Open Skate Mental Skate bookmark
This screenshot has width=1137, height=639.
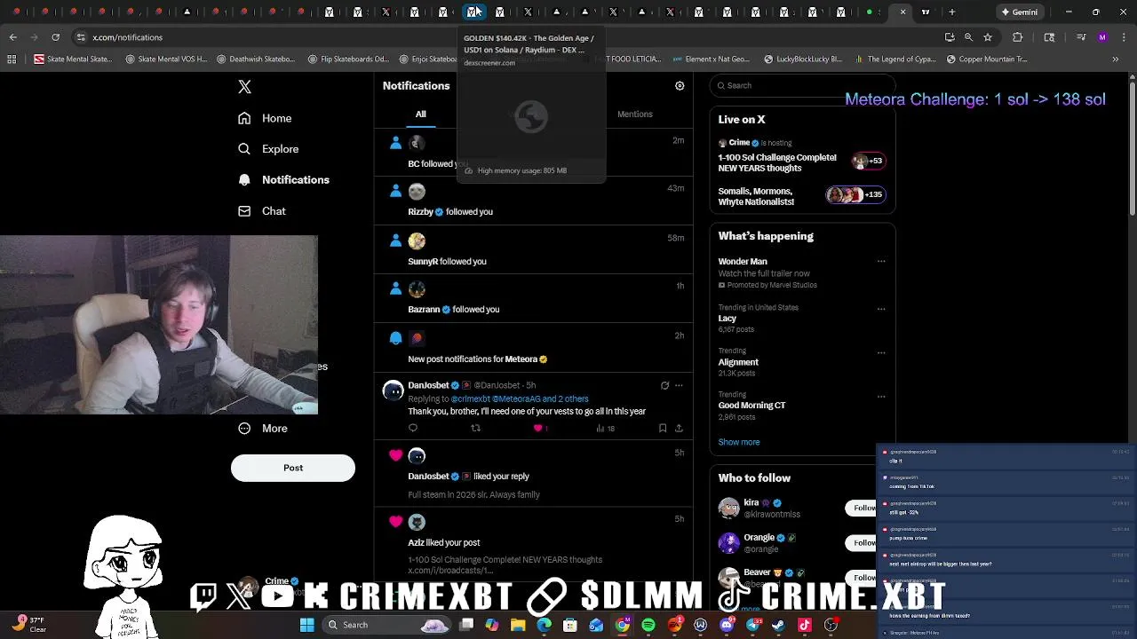pos(74,59)
